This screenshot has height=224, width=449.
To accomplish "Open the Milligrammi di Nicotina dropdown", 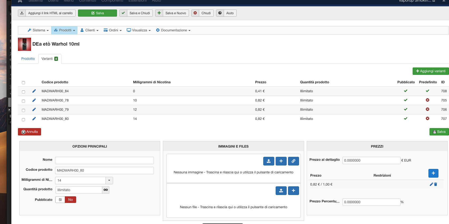I will 109,181.
